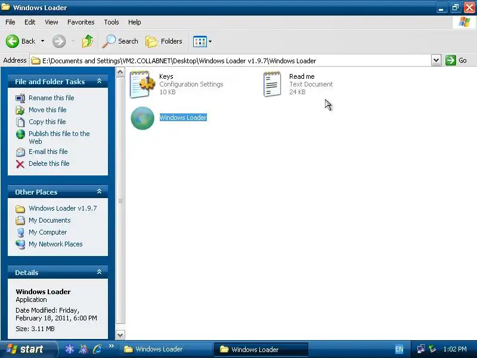477x358 pixels.
Task: Click the red X delete icon
Action: coord(20,165)
